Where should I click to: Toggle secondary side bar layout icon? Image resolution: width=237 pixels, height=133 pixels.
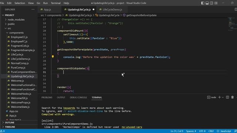(211, 3)
